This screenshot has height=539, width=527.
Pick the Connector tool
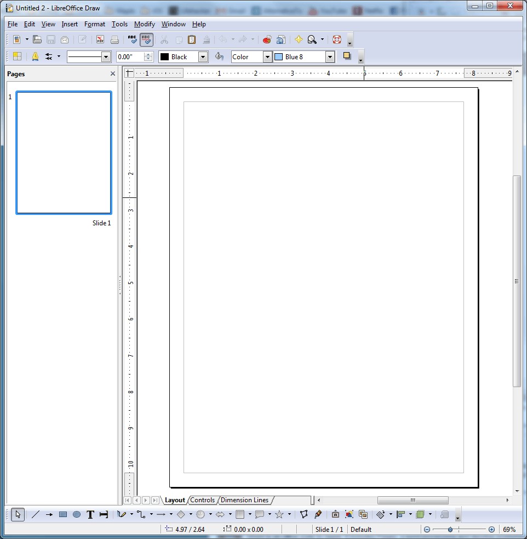(x=141, y=514)
